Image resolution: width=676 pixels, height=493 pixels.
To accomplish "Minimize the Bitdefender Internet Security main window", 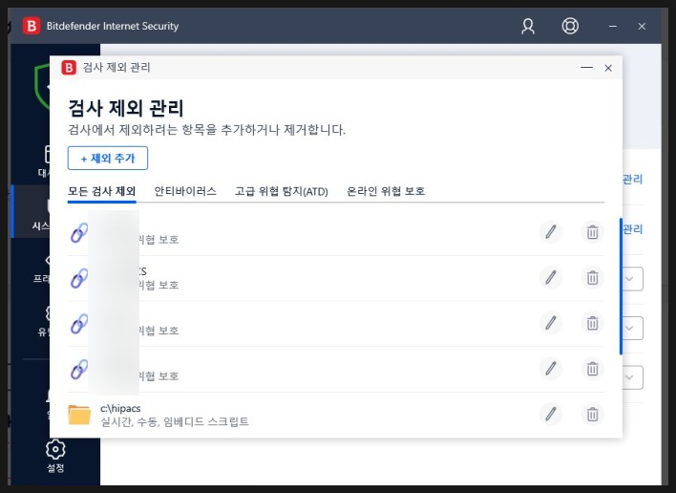I will tap(613, 27).
